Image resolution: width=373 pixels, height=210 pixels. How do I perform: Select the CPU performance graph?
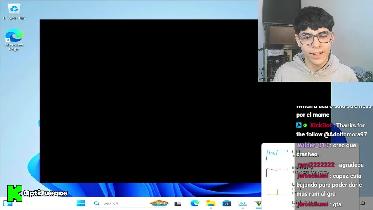277,155
